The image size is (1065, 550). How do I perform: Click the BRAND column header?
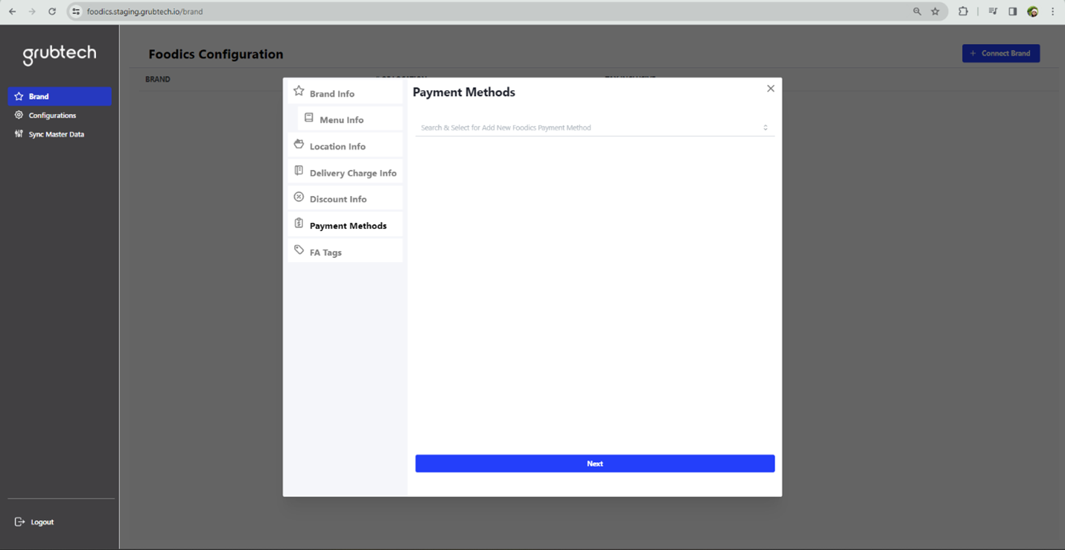click(x=158, y=79)
